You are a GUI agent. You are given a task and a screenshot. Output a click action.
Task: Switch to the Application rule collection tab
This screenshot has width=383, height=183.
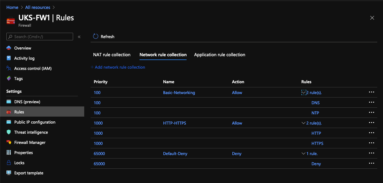220,55
